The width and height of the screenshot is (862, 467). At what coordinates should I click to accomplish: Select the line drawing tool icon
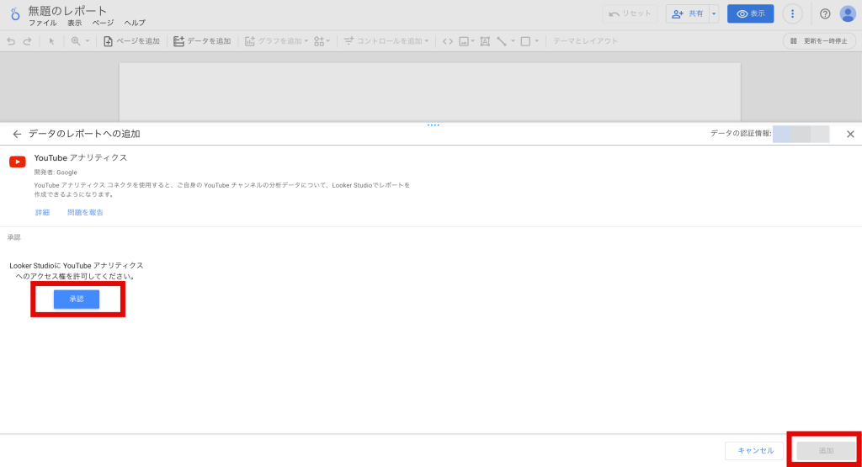[x=502, y=41]
